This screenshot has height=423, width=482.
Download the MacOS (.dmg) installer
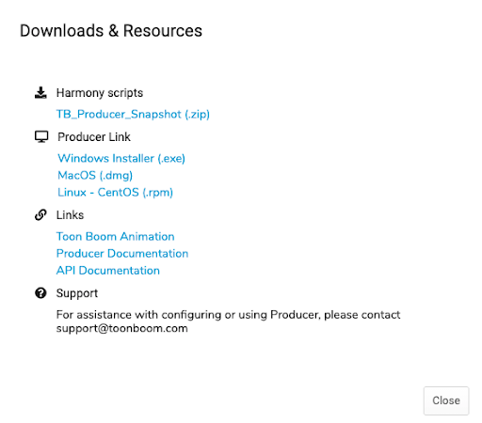95,175
